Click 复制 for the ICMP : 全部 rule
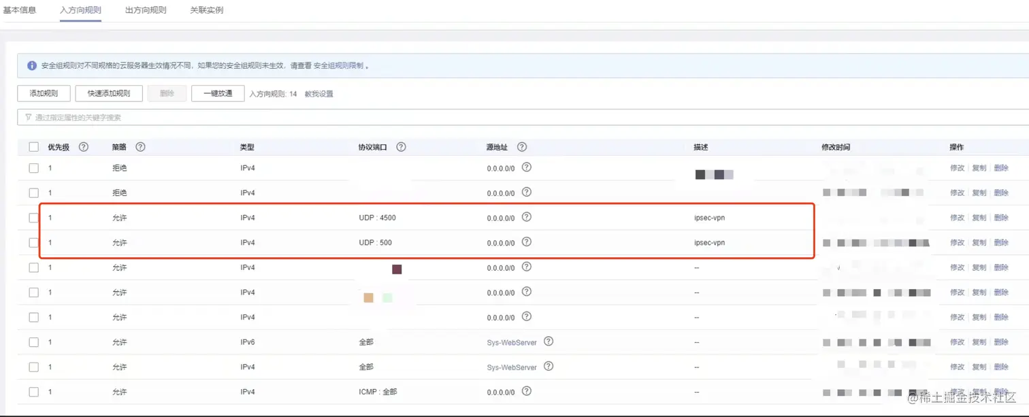Viewport: 1029px width, 417px height. click(x=979, y=392)
